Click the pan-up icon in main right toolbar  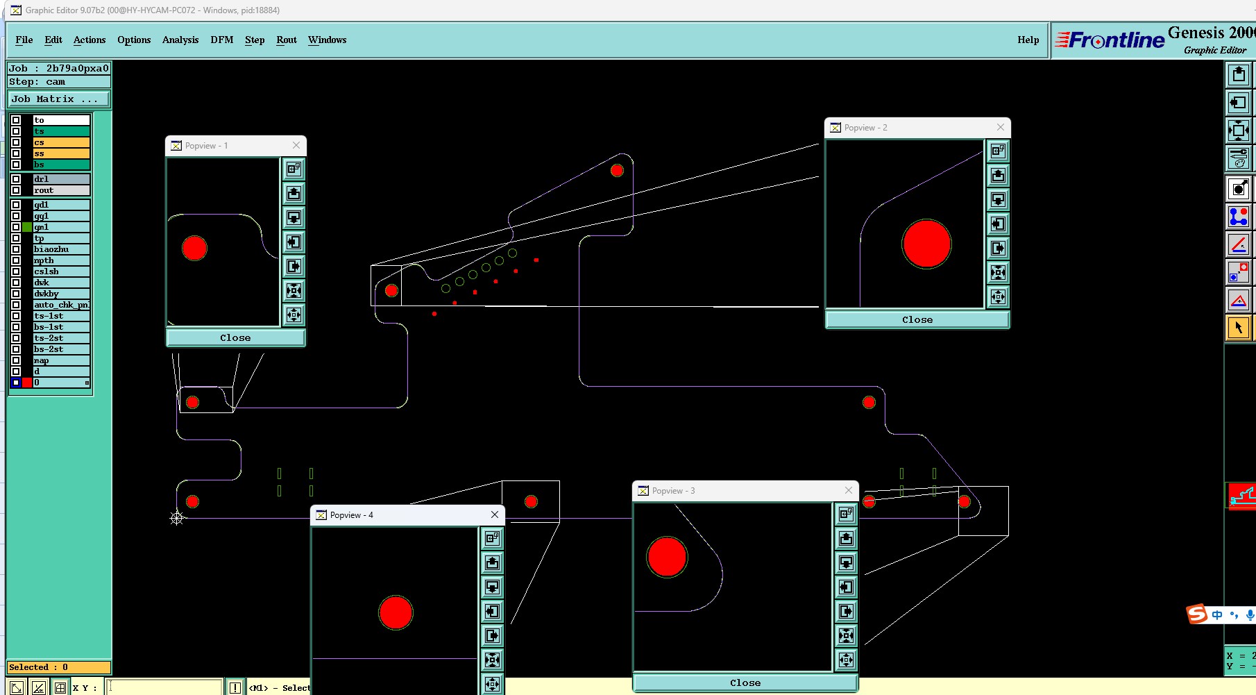[1239, 74]
